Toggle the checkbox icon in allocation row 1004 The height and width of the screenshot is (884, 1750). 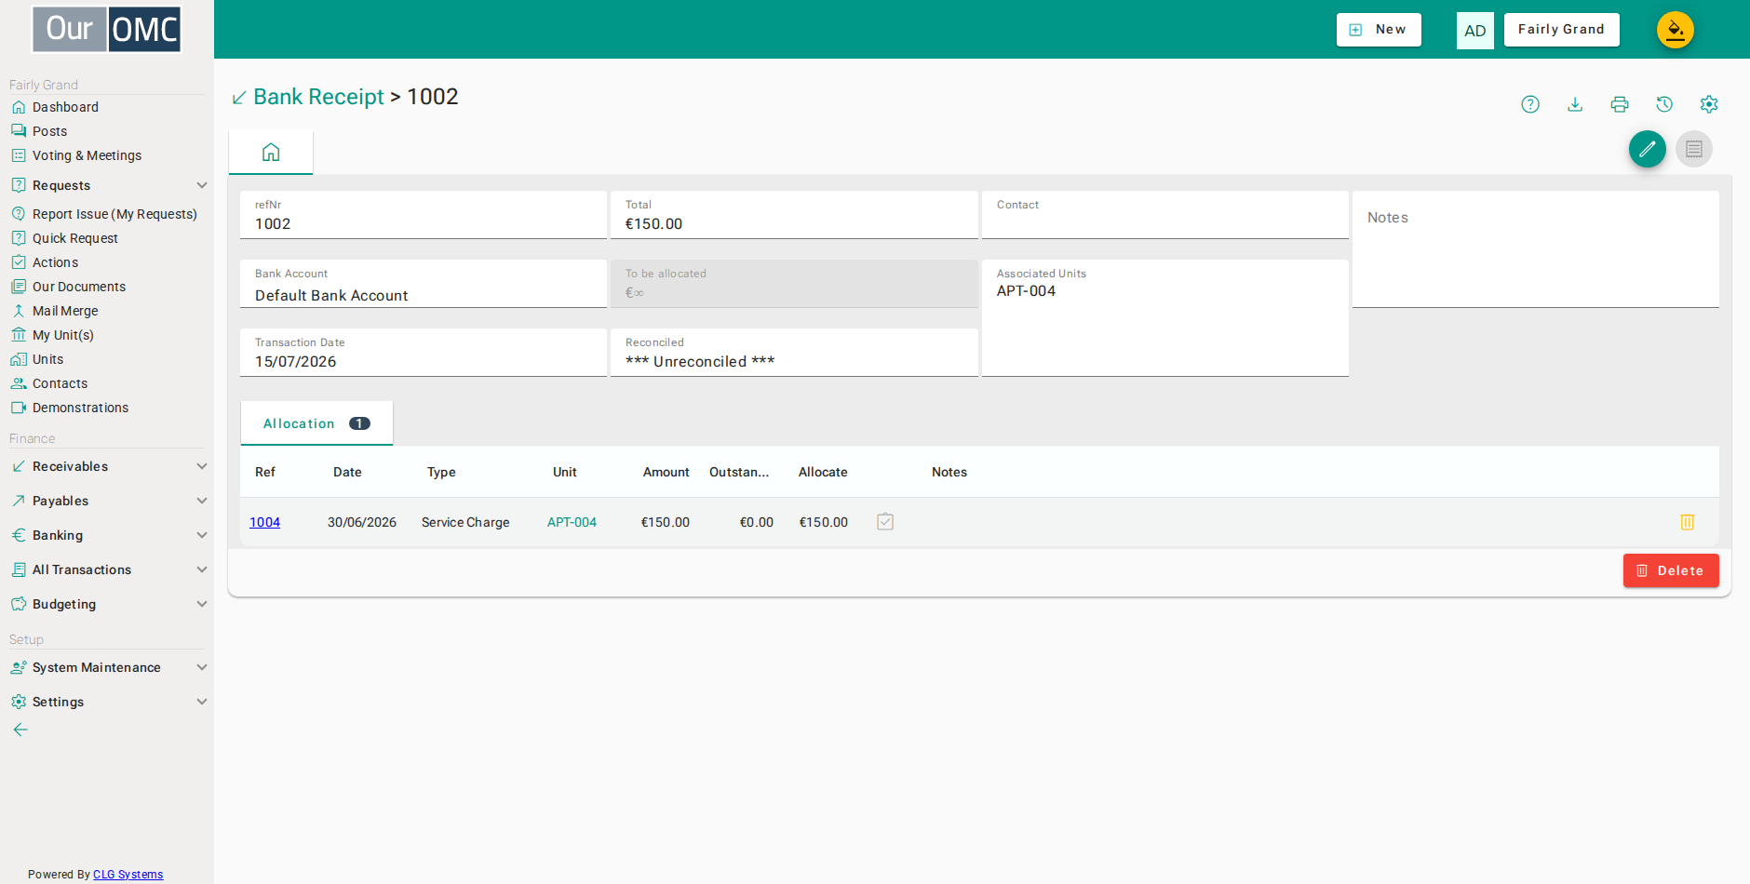pos(885,522)
